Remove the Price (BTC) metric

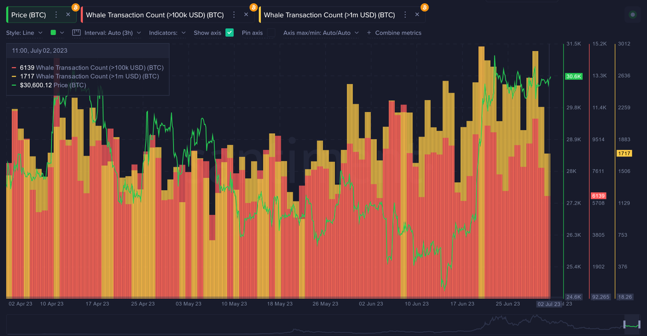[x=68, y=15]
